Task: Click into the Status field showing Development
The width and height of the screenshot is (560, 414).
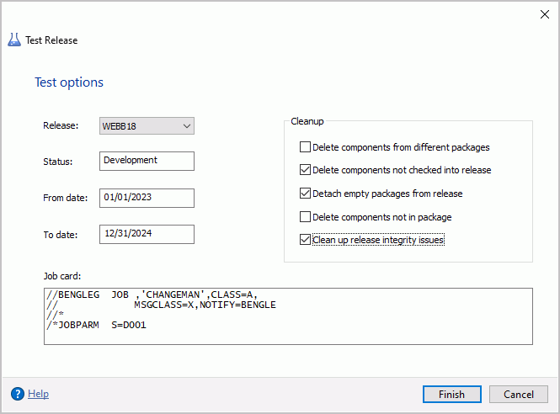Action: click(x=147, y=161)
